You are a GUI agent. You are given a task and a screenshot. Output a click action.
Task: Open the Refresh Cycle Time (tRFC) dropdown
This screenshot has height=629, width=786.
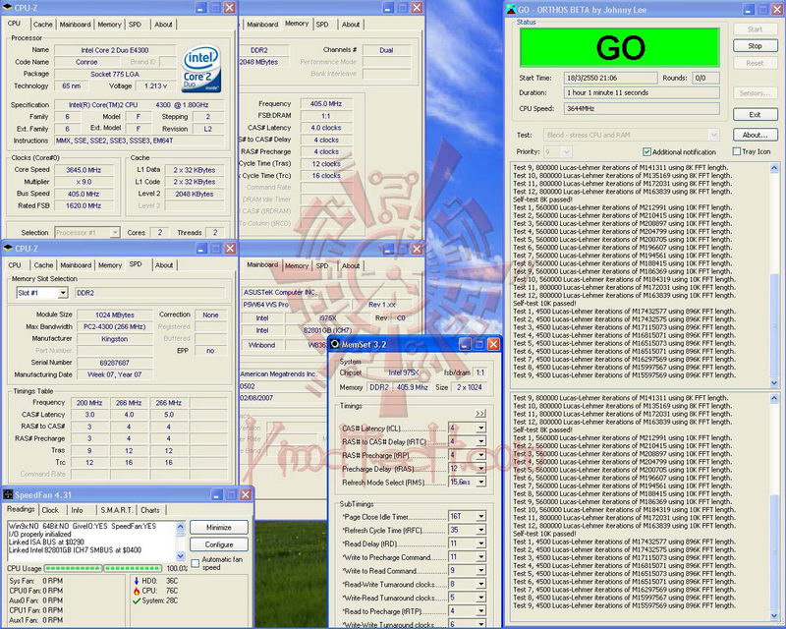tap(480, 530)
